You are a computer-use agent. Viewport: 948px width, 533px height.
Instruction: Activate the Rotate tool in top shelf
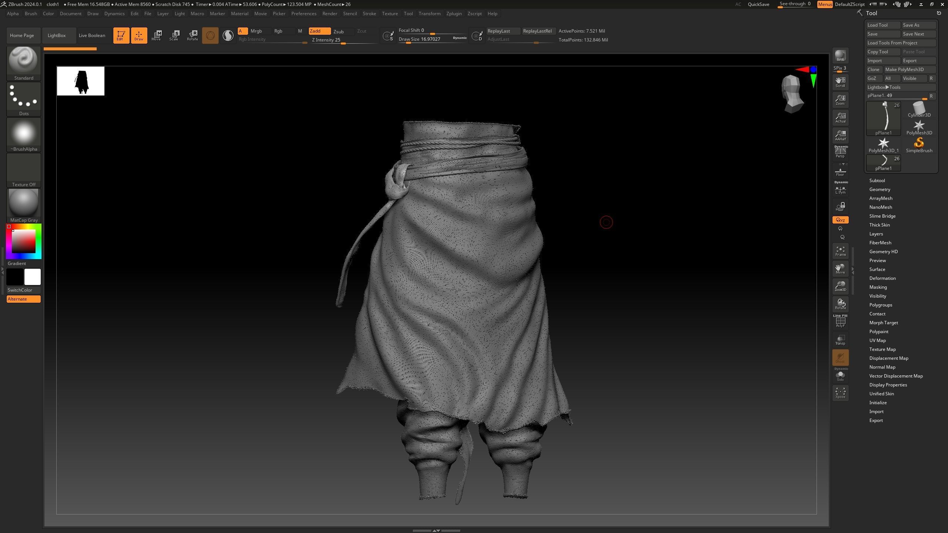192,36
